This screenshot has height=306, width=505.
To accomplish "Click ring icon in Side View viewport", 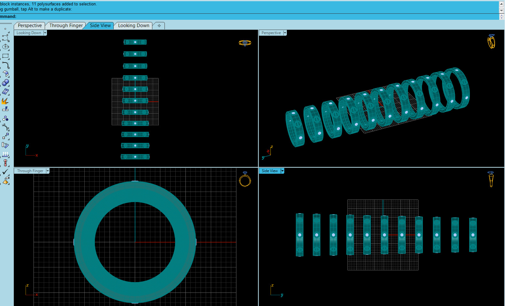I will click(491, 179).
